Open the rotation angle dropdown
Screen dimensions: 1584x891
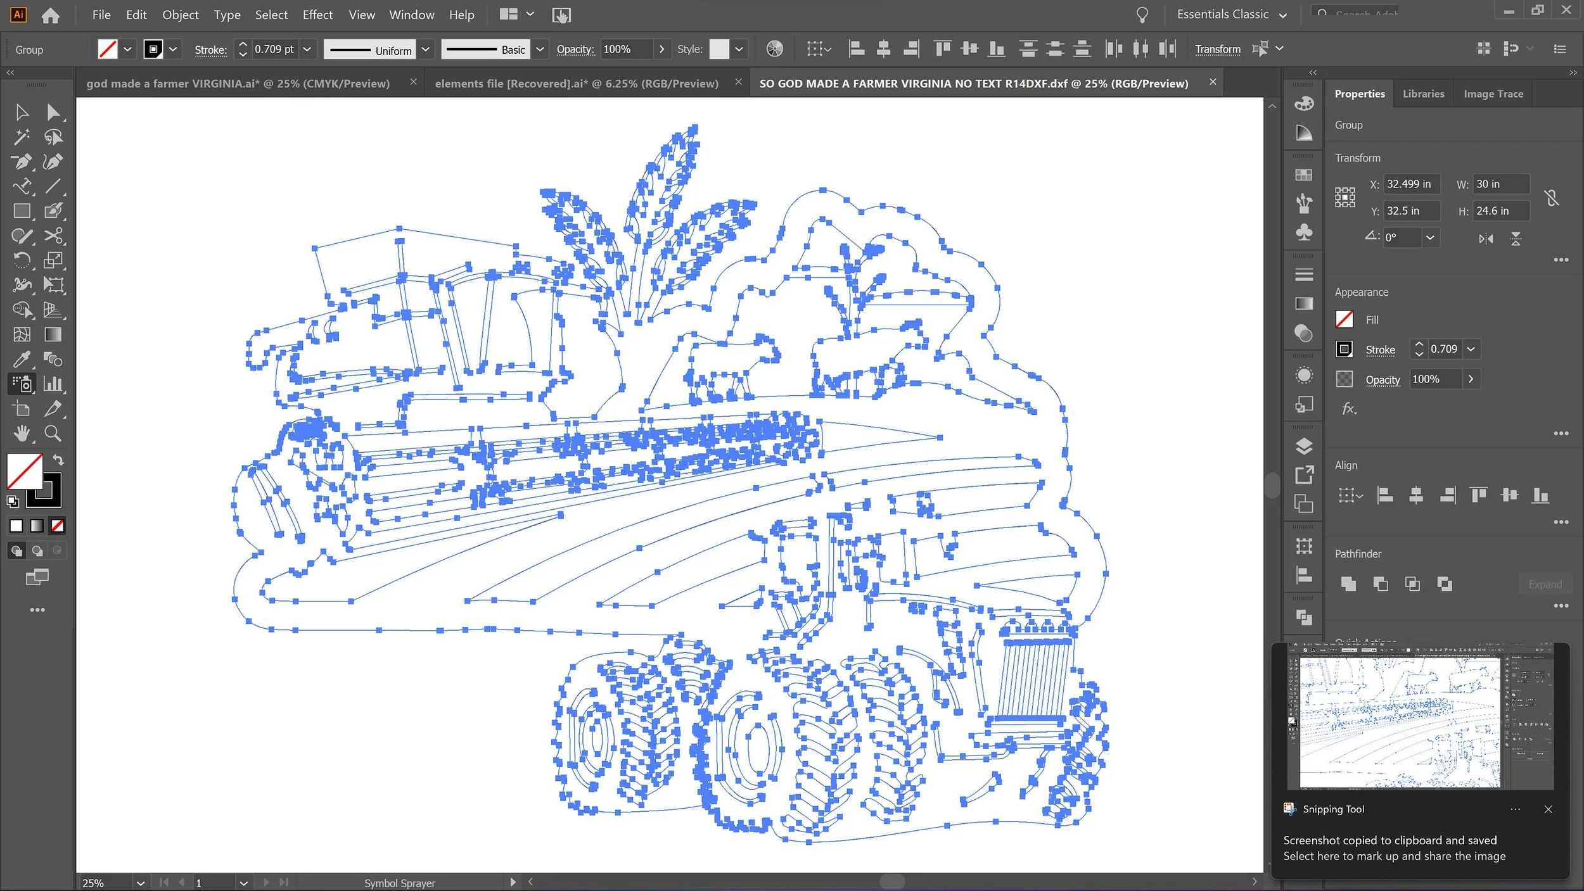[1430, 237]
